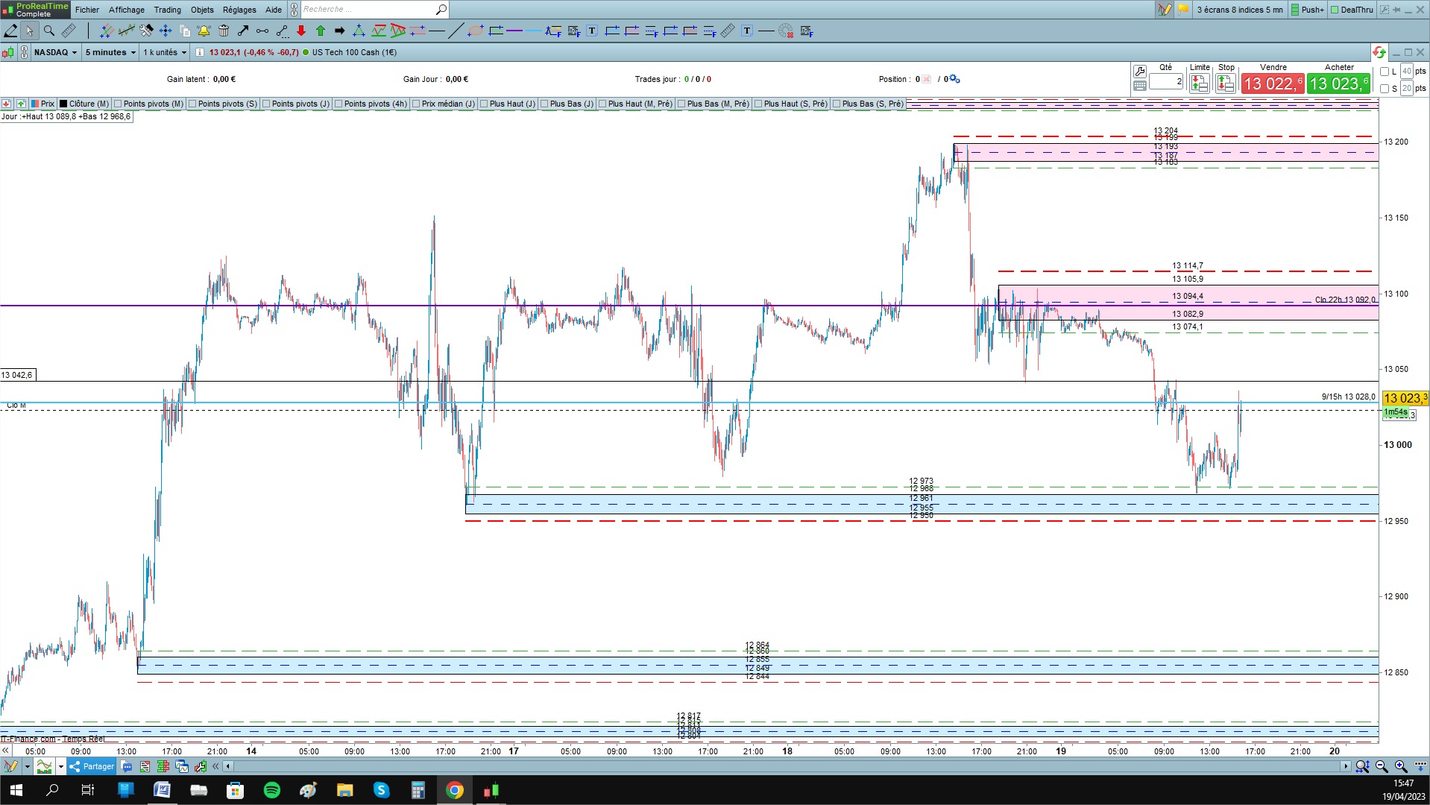The image size is (1430, 805).
Task: Click the Qté quantity input field
Action: 1166,81
